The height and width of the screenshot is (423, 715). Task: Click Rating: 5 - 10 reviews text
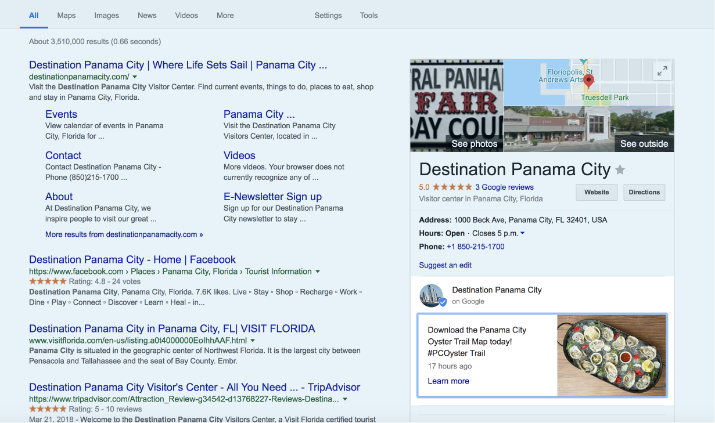[x=105, y=409]
